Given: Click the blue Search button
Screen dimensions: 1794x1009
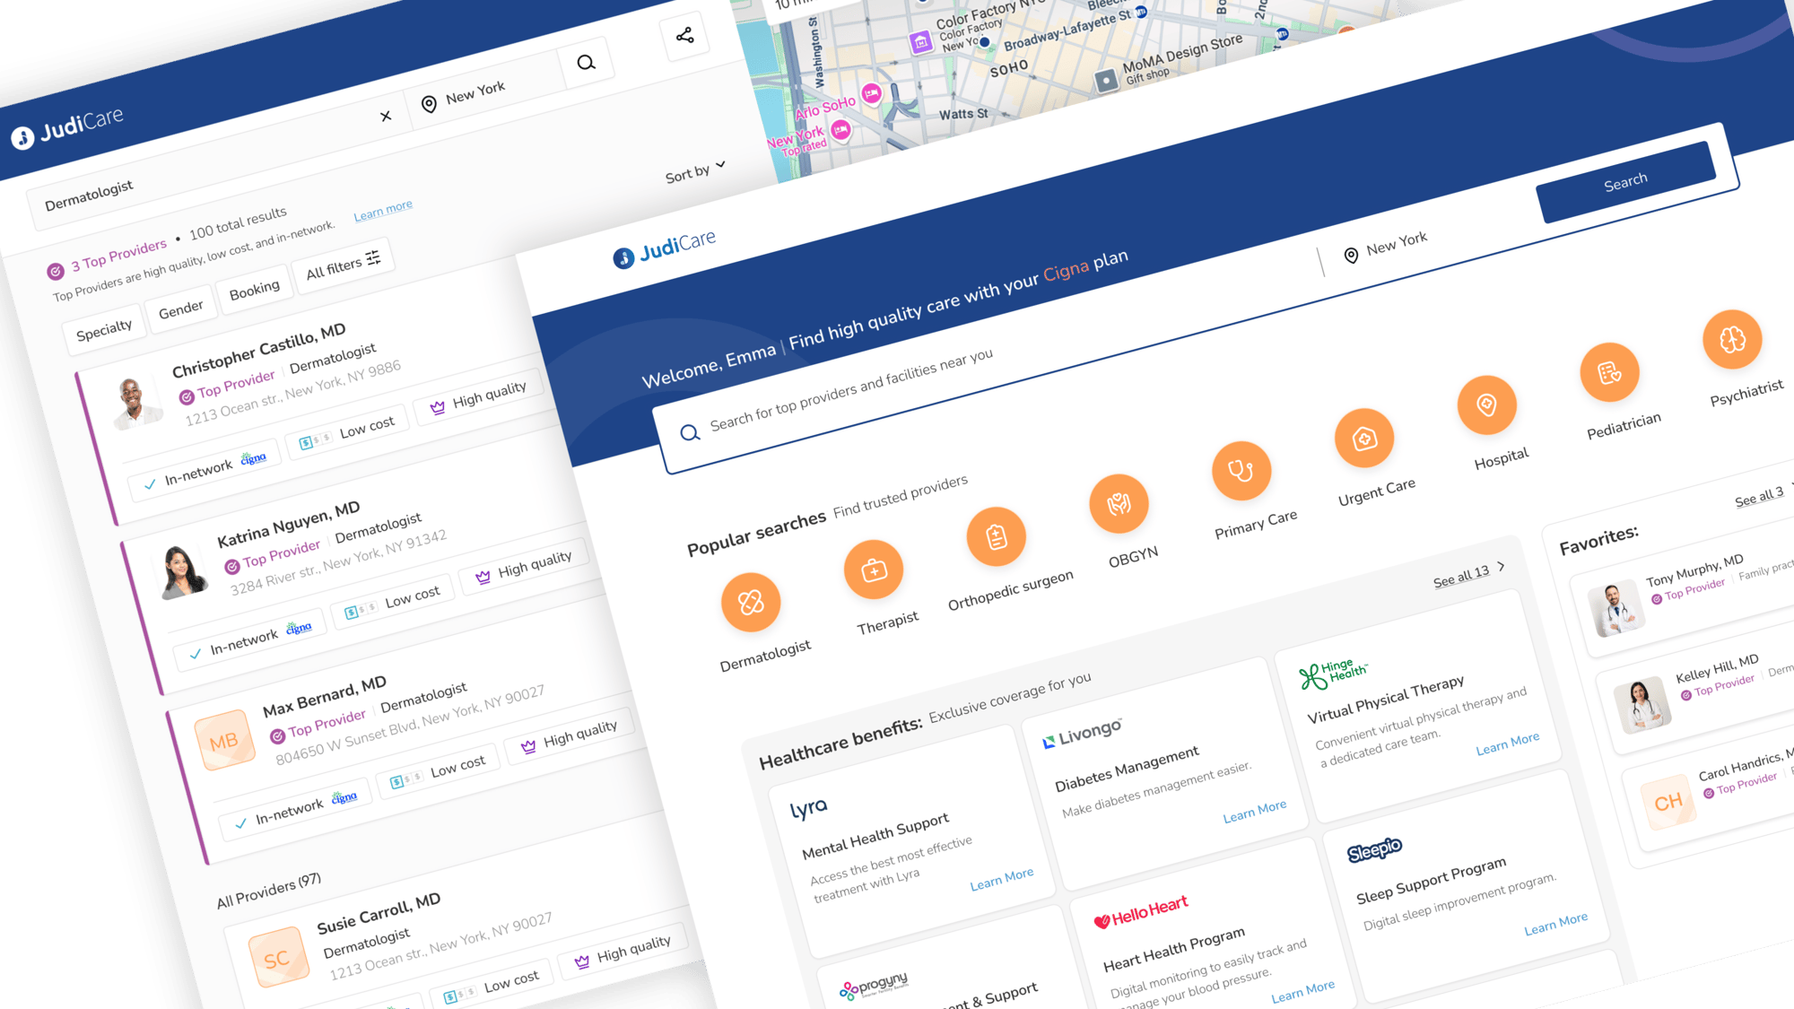Looking at the screenshot, I should pyautogui.click(x=1625, y=181).
